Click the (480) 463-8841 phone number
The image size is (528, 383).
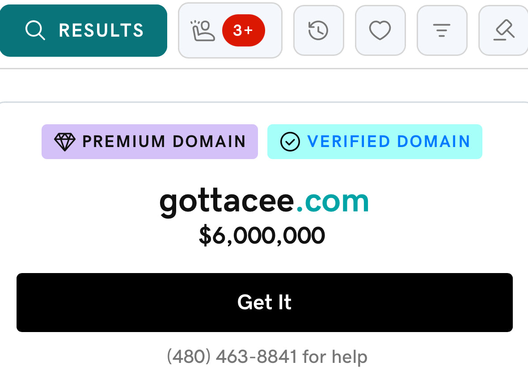click(232, 357)
